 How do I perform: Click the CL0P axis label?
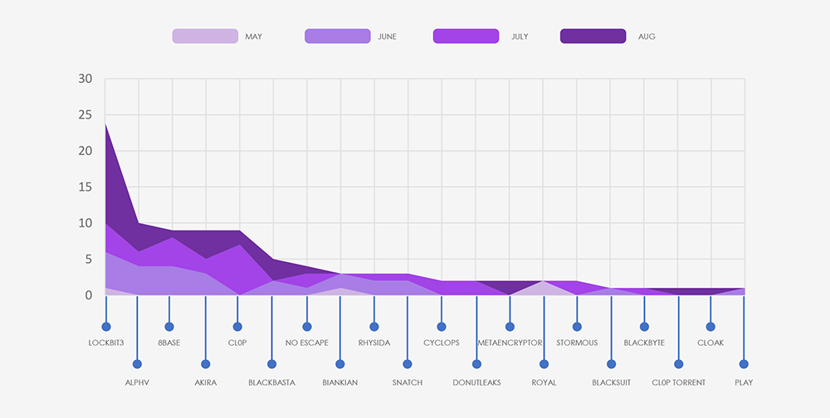237,343
